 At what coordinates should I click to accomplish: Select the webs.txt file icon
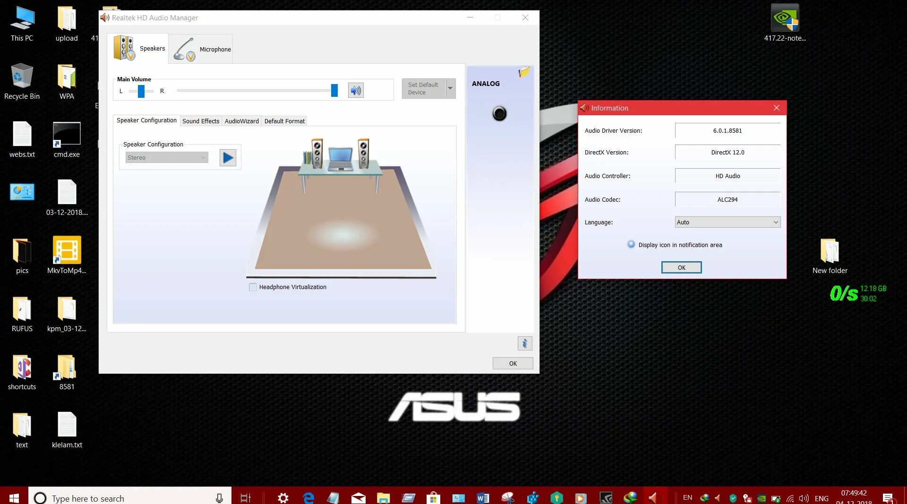22,140
